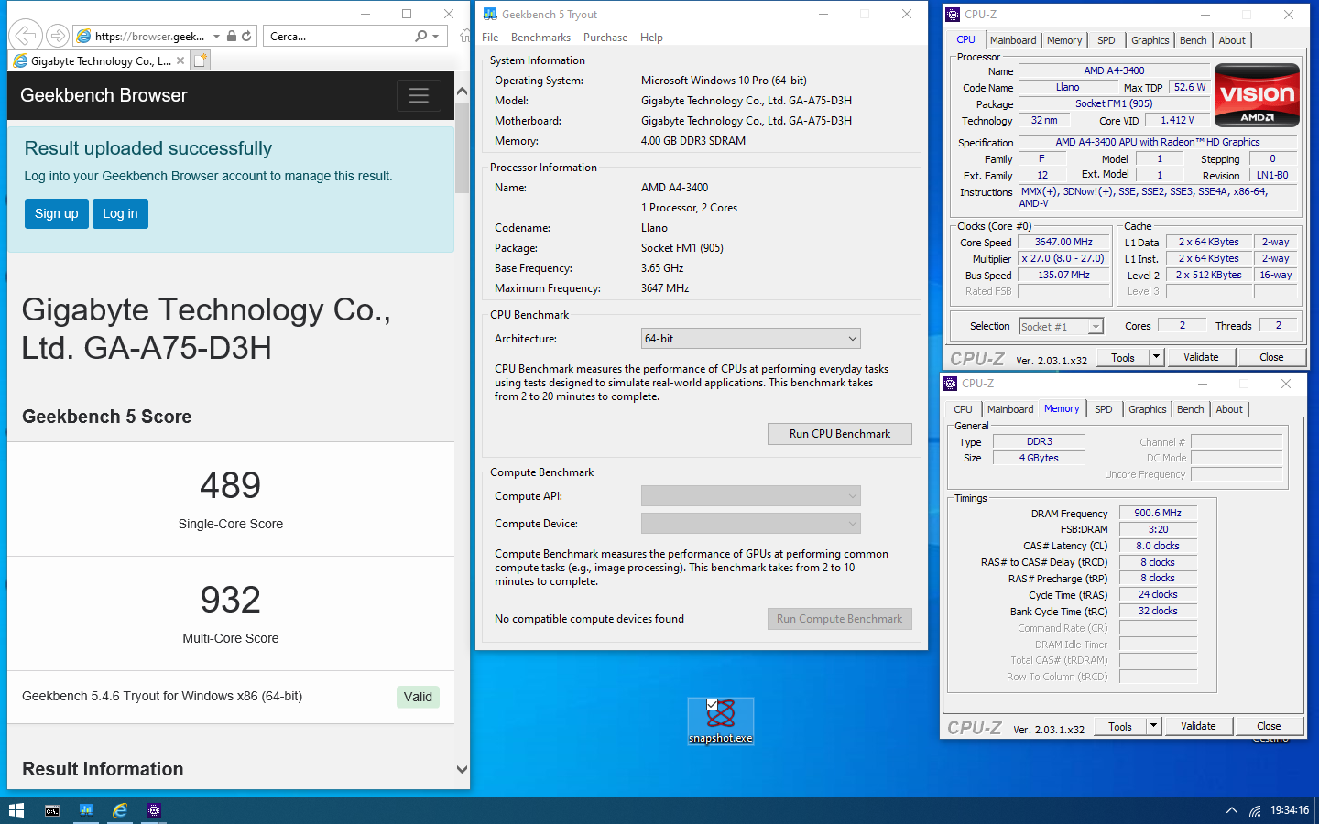Switch to Memory tab in top CPU-Z

[x=1064, y=40]
